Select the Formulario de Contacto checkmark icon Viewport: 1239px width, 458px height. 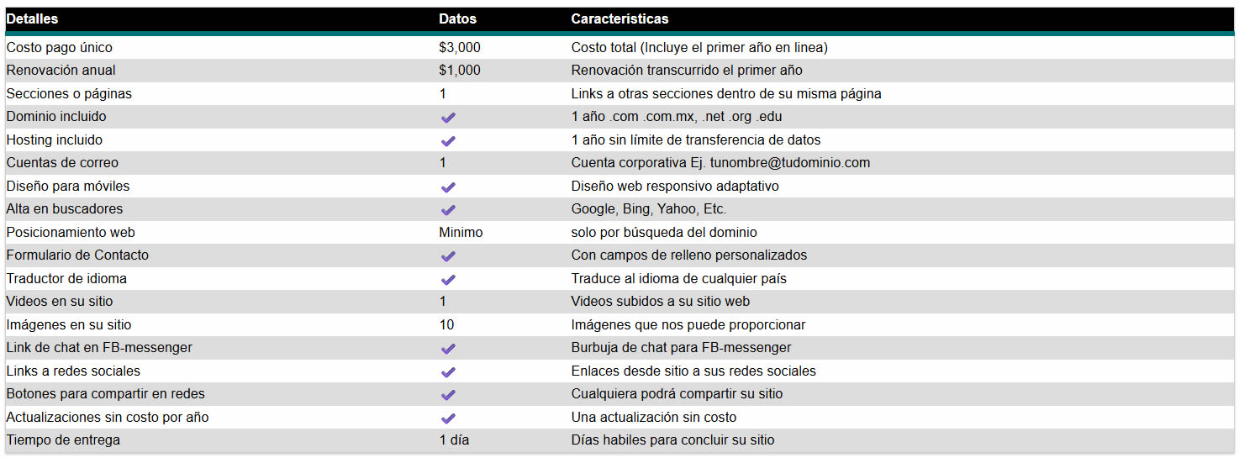pyautogui.click(x=448, y=256)
